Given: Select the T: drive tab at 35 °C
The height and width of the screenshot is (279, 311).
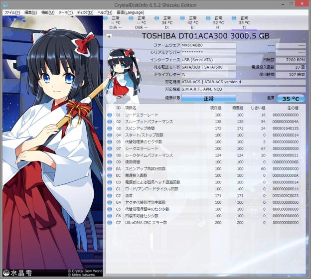Looking at the screenshot, I should [244, 22].
